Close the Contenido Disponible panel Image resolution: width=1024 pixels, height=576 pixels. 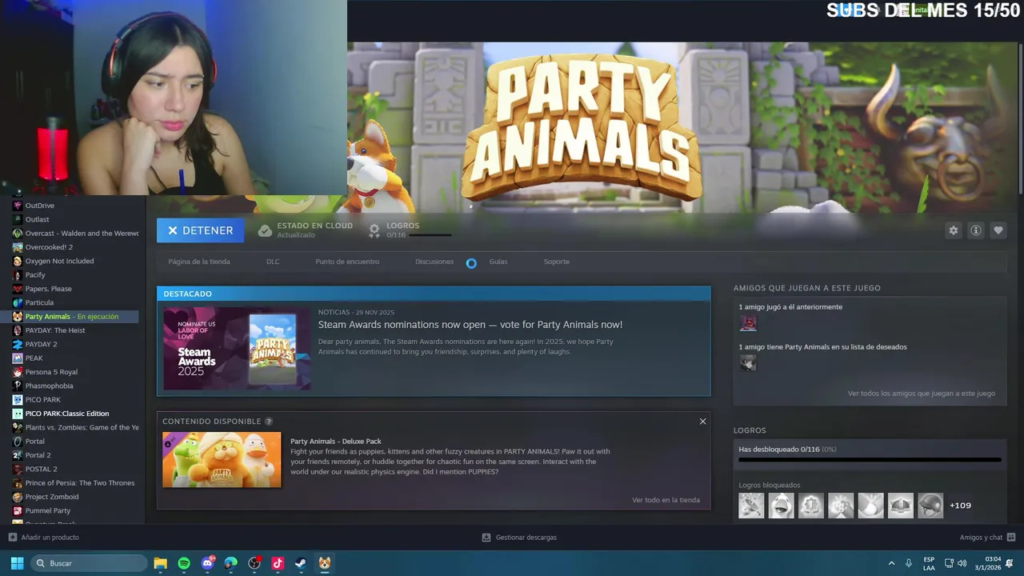pos(702,422)
